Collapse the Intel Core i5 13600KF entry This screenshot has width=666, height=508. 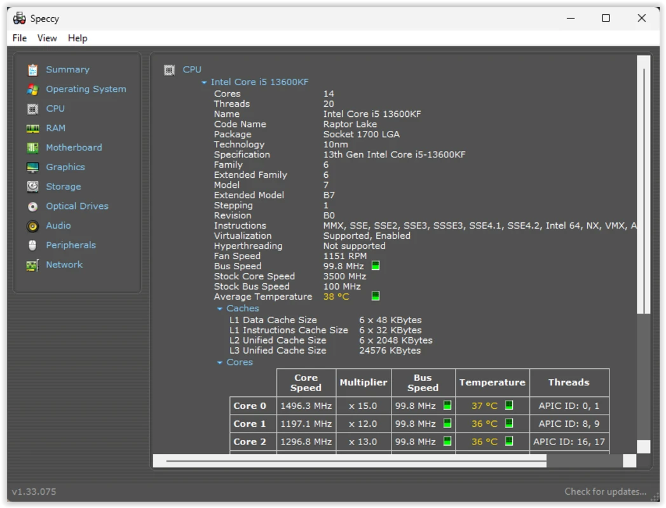point(204,82)
